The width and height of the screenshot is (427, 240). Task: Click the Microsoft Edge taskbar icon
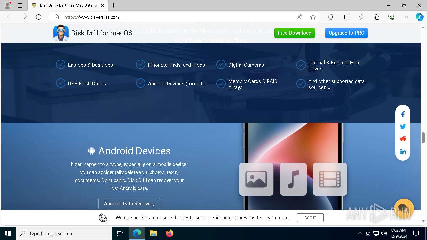pos(137,233)
